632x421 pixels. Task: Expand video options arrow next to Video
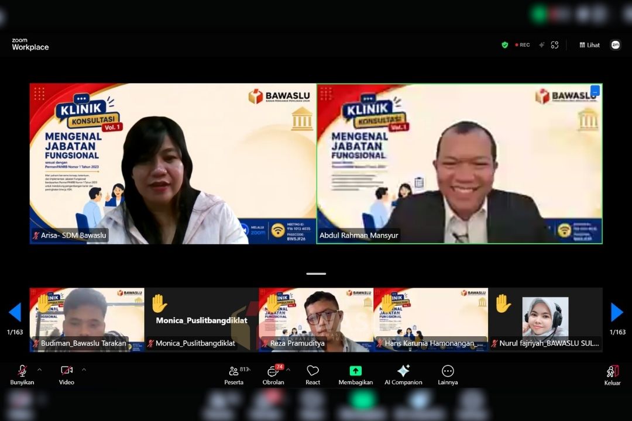click(x=84, y=370)
